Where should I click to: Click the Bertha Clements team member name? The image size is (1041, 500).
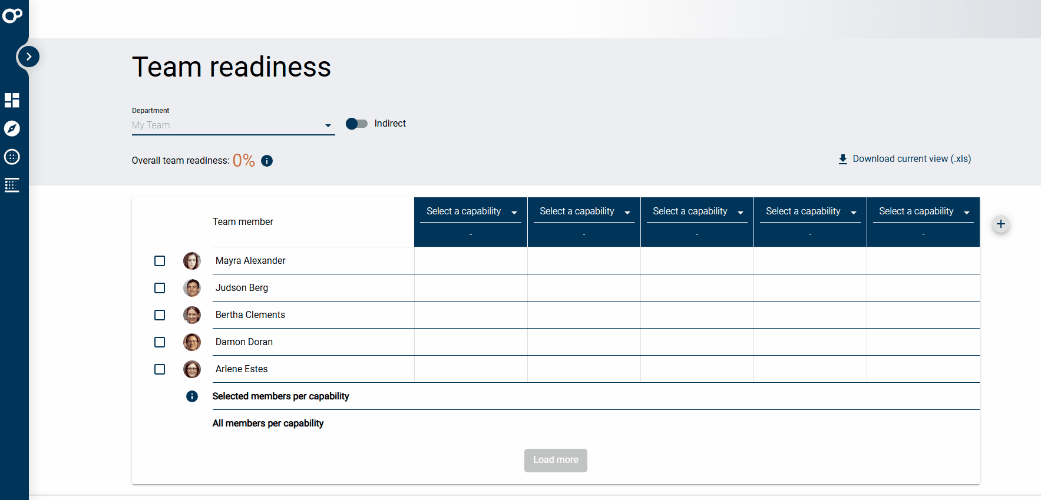250,315
